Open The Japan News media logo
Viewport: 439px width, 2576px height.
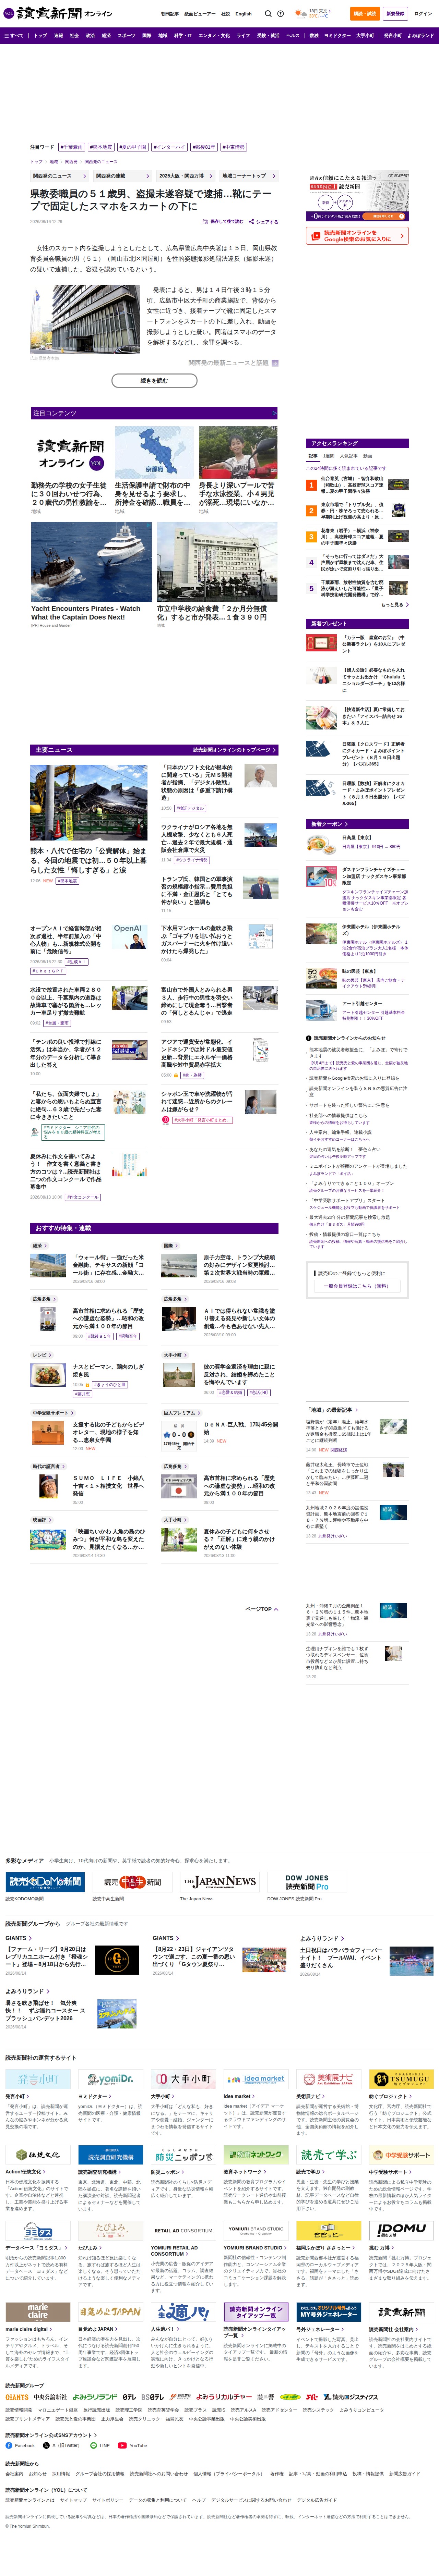point(219,1882)
